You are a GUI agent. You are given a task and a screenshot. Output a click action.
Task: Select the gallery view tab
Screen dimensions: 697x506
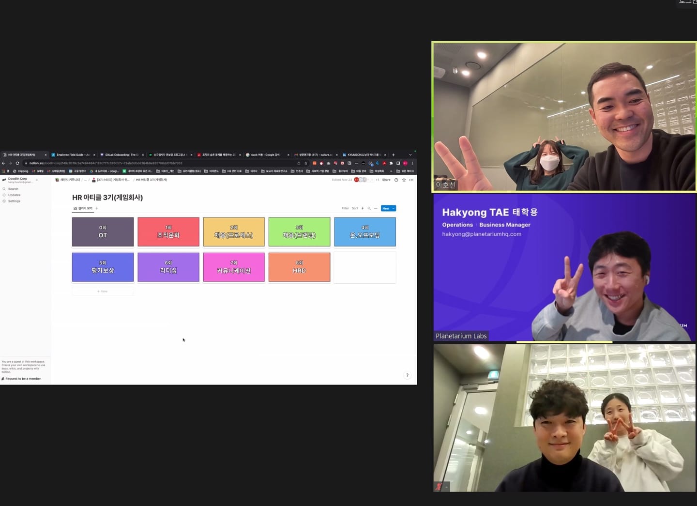83,208
